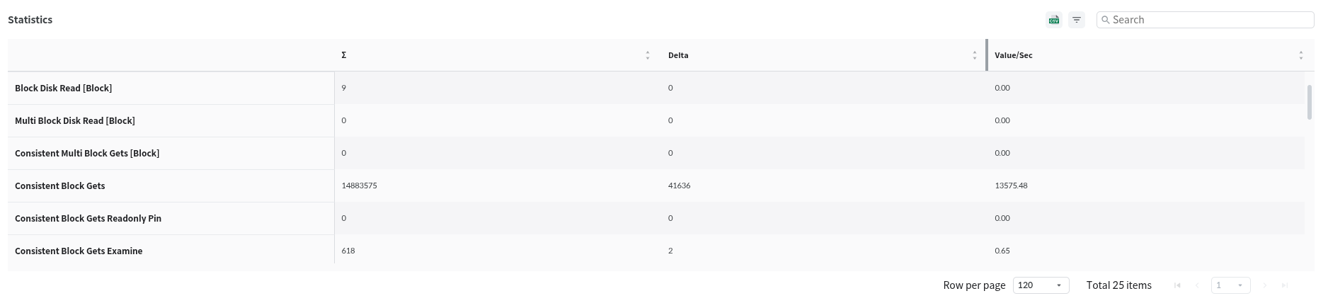Open the table filter options
Image resolution: width=1328 pixels, height=308 pixels.
click(x=1077, y=20)
